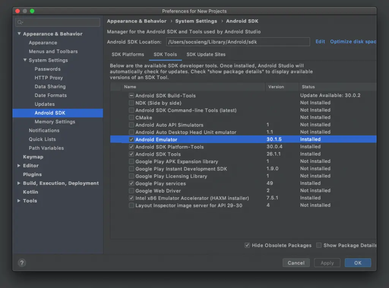Expand the Tools tree node
The image size is (389, 288).
pyautogui.click(x=19, y=200)
